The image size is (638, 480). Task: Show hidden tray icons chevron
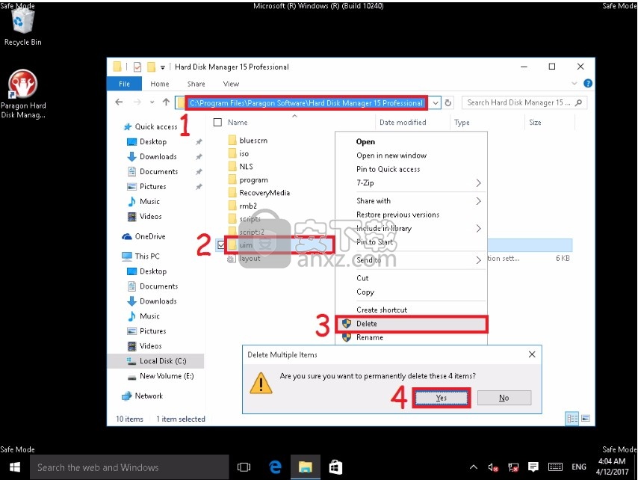click(473, 467)
